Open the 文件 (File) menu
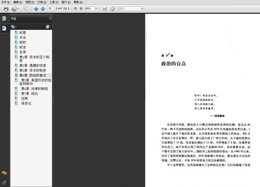Screen dimensions: 260x187 (5, 2)
